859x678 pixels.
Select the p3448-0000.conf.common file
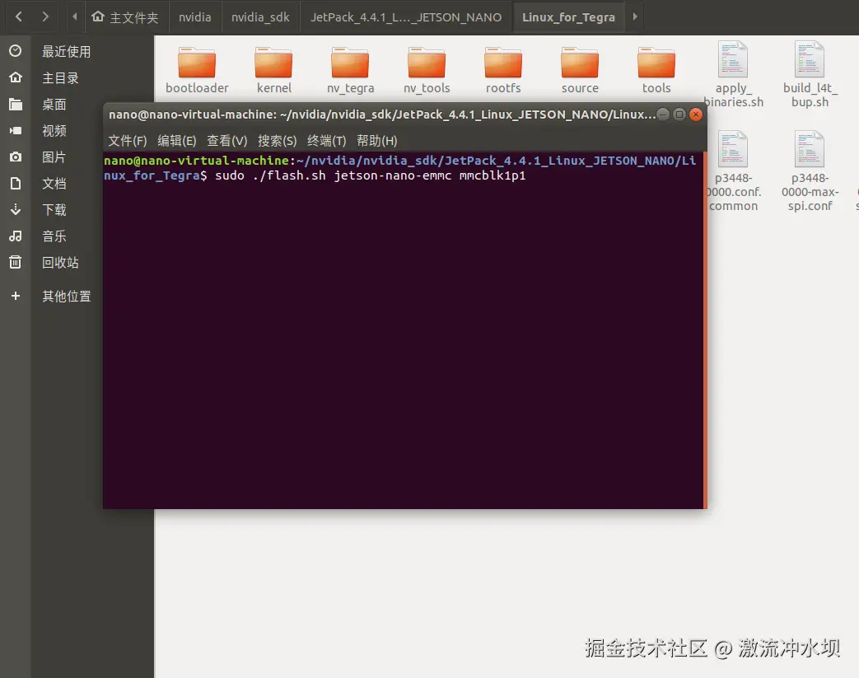(x=733, y=171)
